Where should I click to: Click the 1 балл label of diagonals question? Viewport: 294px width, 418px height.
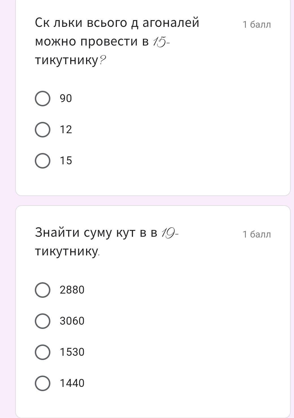tap(257, 25)
